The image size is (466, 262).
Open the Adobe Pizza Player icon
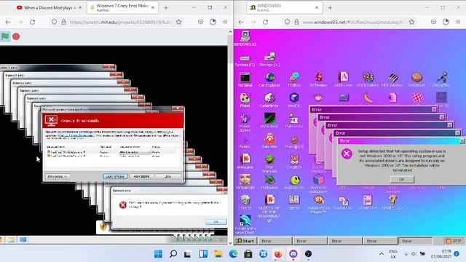pyautogui.click(x=319, y=205)
